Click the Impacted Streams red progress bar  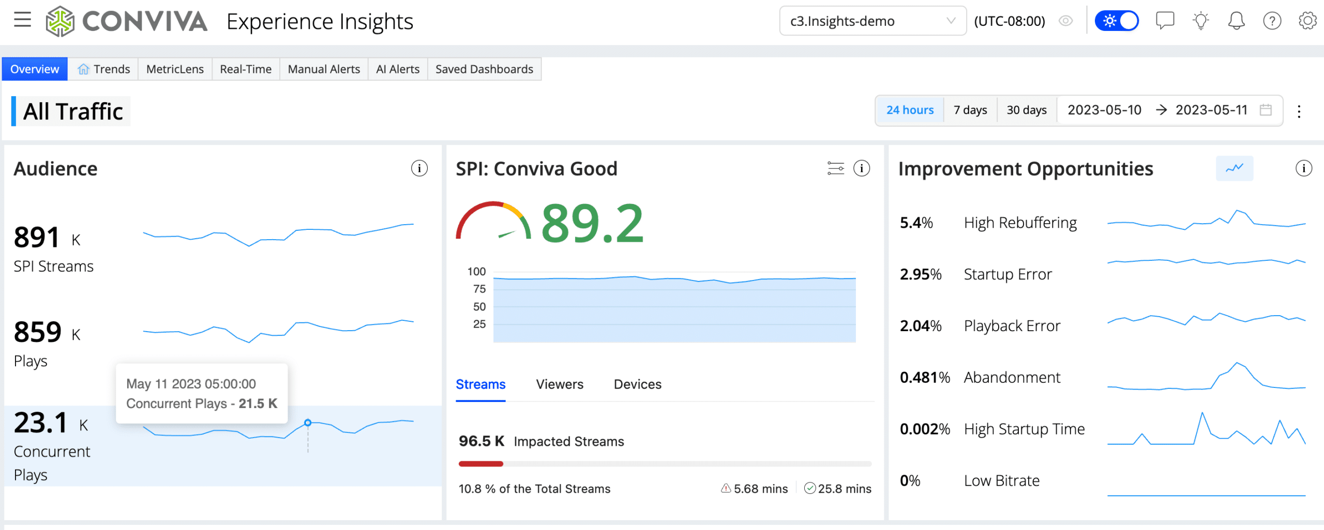pos(480,464)
